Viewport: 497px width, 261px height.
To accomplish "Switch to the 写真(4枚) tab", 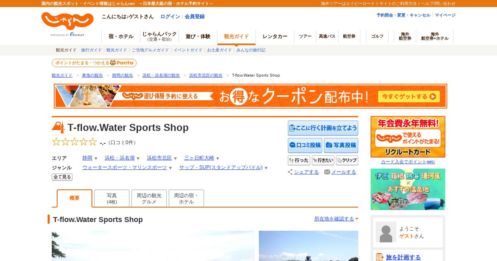I will [112, 198].
